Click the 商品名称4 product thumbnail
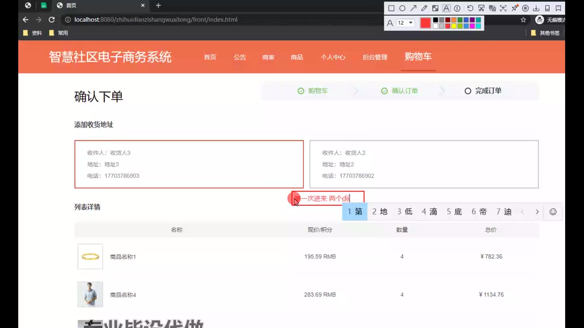 point(90,294)
